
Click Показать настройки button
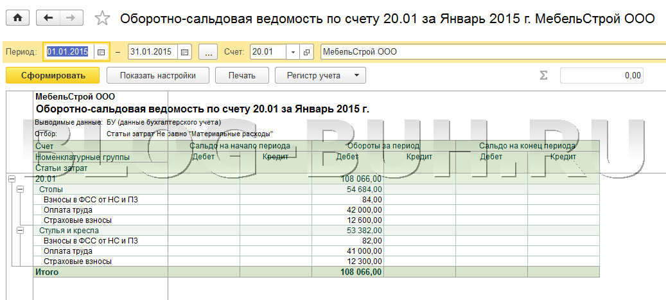tap(157, 76)
